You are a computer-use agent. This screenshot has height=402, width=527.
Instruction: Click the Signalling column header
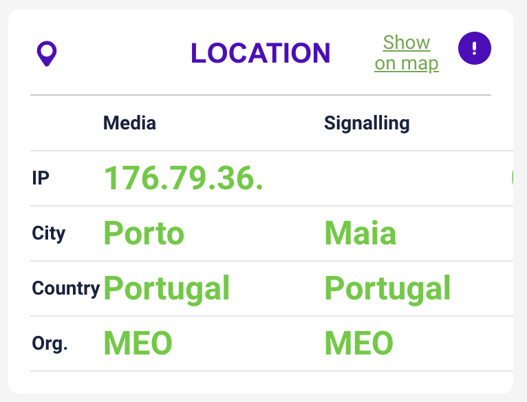click(367, 123)
